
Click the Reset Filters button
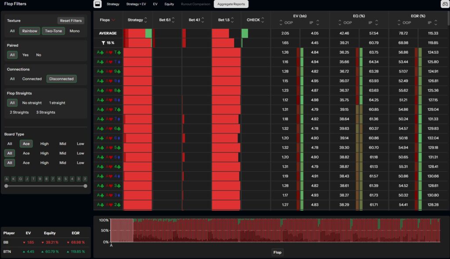tap(70, 20)
